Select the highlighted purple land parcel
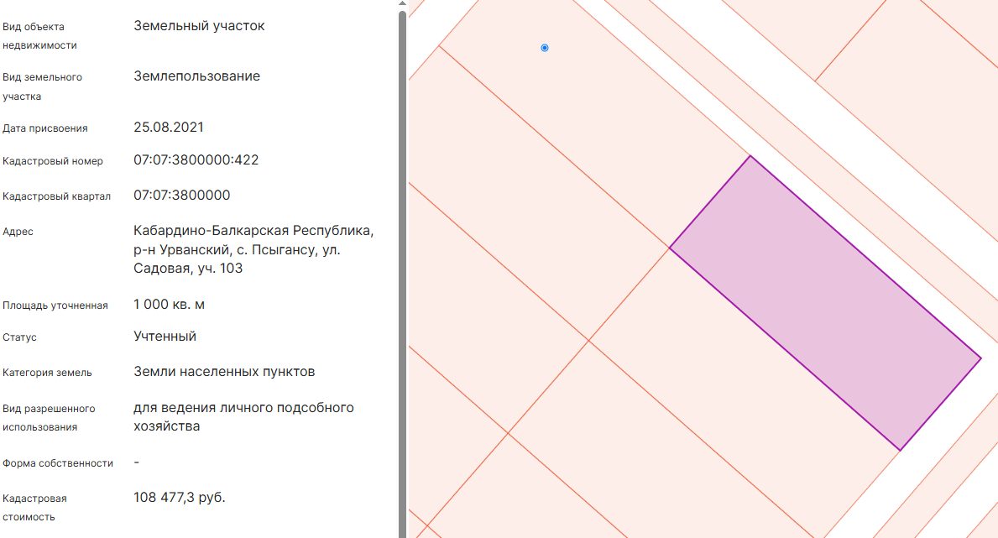 click(x=825, y=303)
